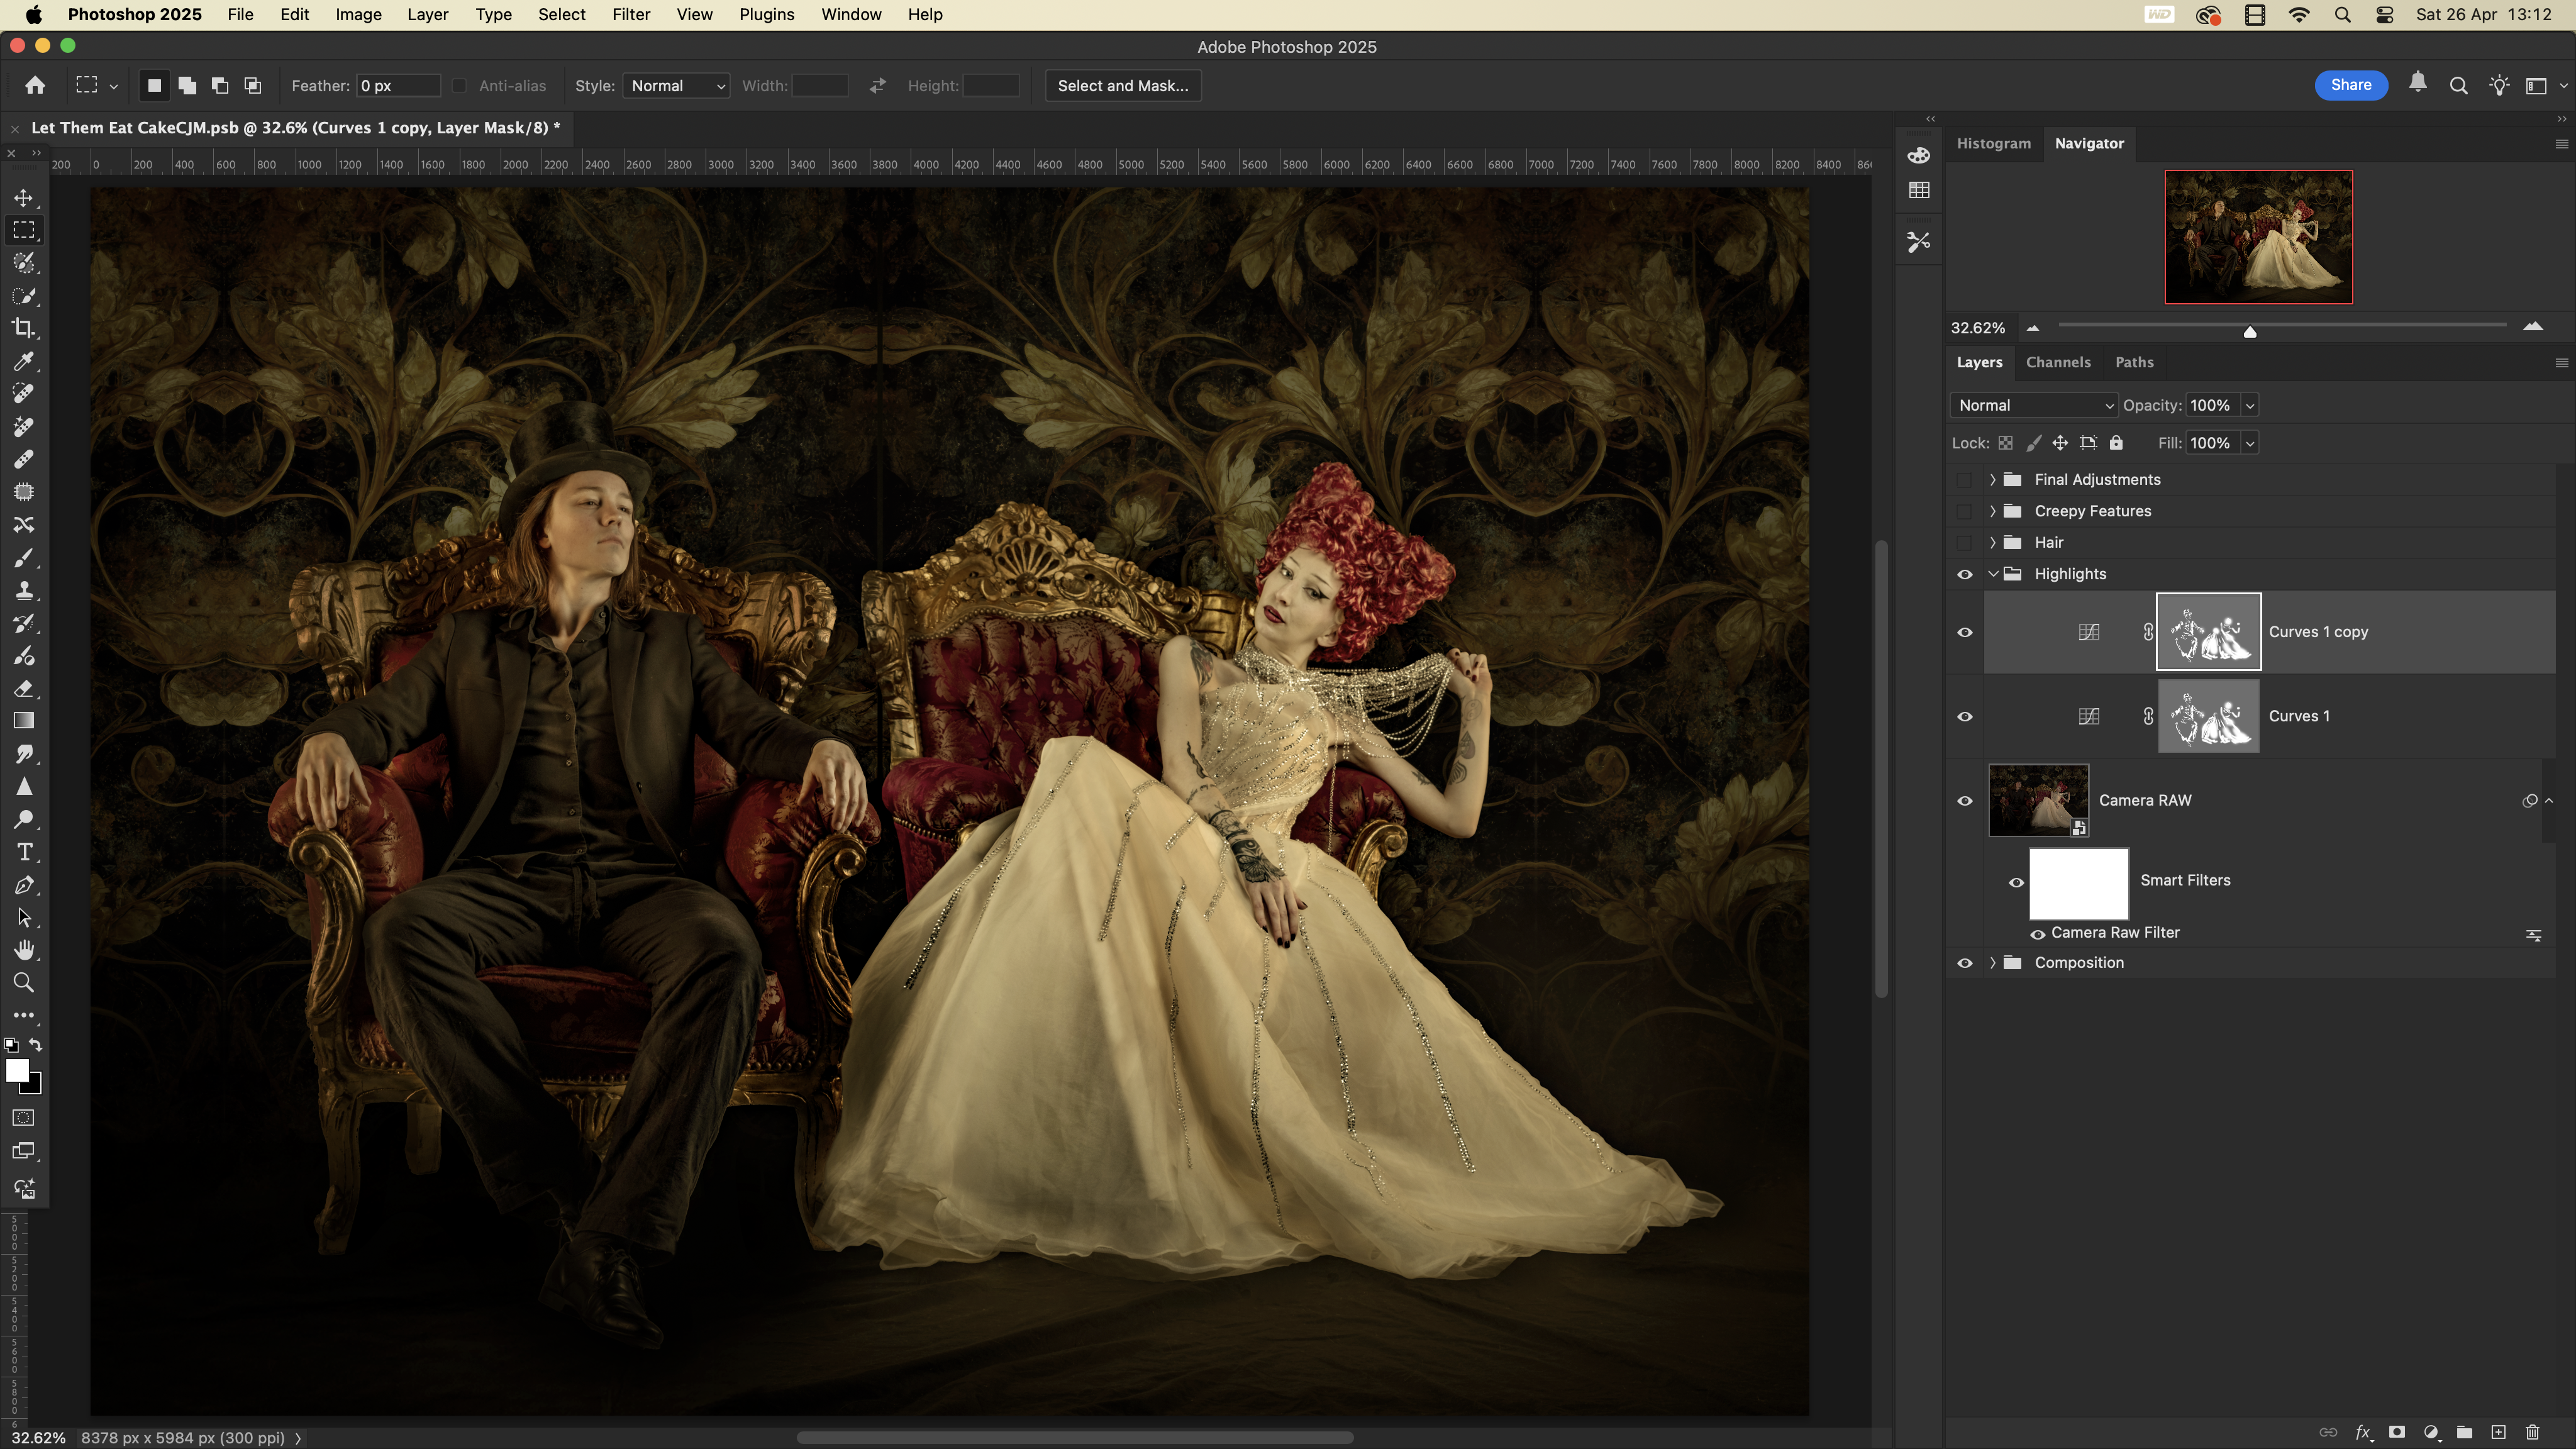This screenshot has width=2576, height=1449.
Task: Select the Clone Stamp tool
Action: point(24,590)
